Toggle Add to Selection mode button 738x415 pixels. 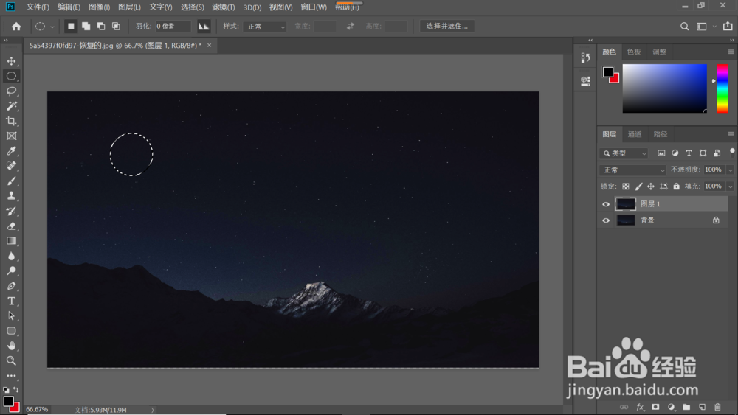point(86,27)
